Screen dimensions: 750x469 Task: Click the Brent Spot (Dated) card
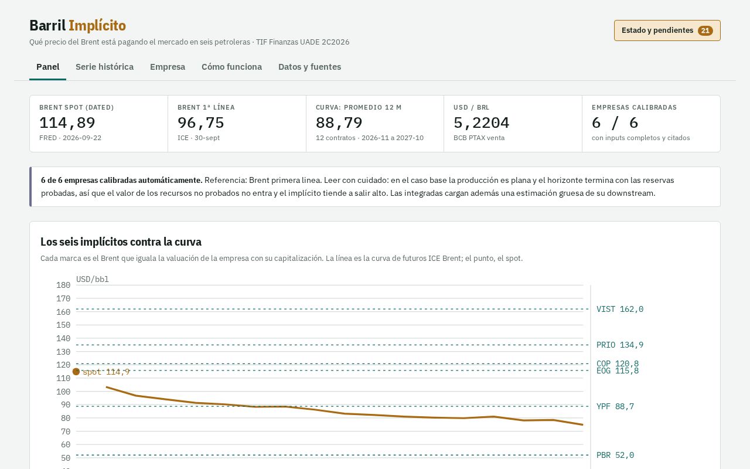point(99,124)
